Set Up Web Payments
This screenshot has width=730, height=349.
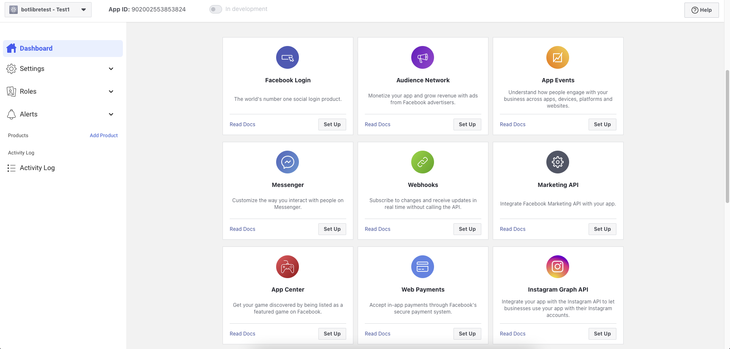click(x=467, y=334)
